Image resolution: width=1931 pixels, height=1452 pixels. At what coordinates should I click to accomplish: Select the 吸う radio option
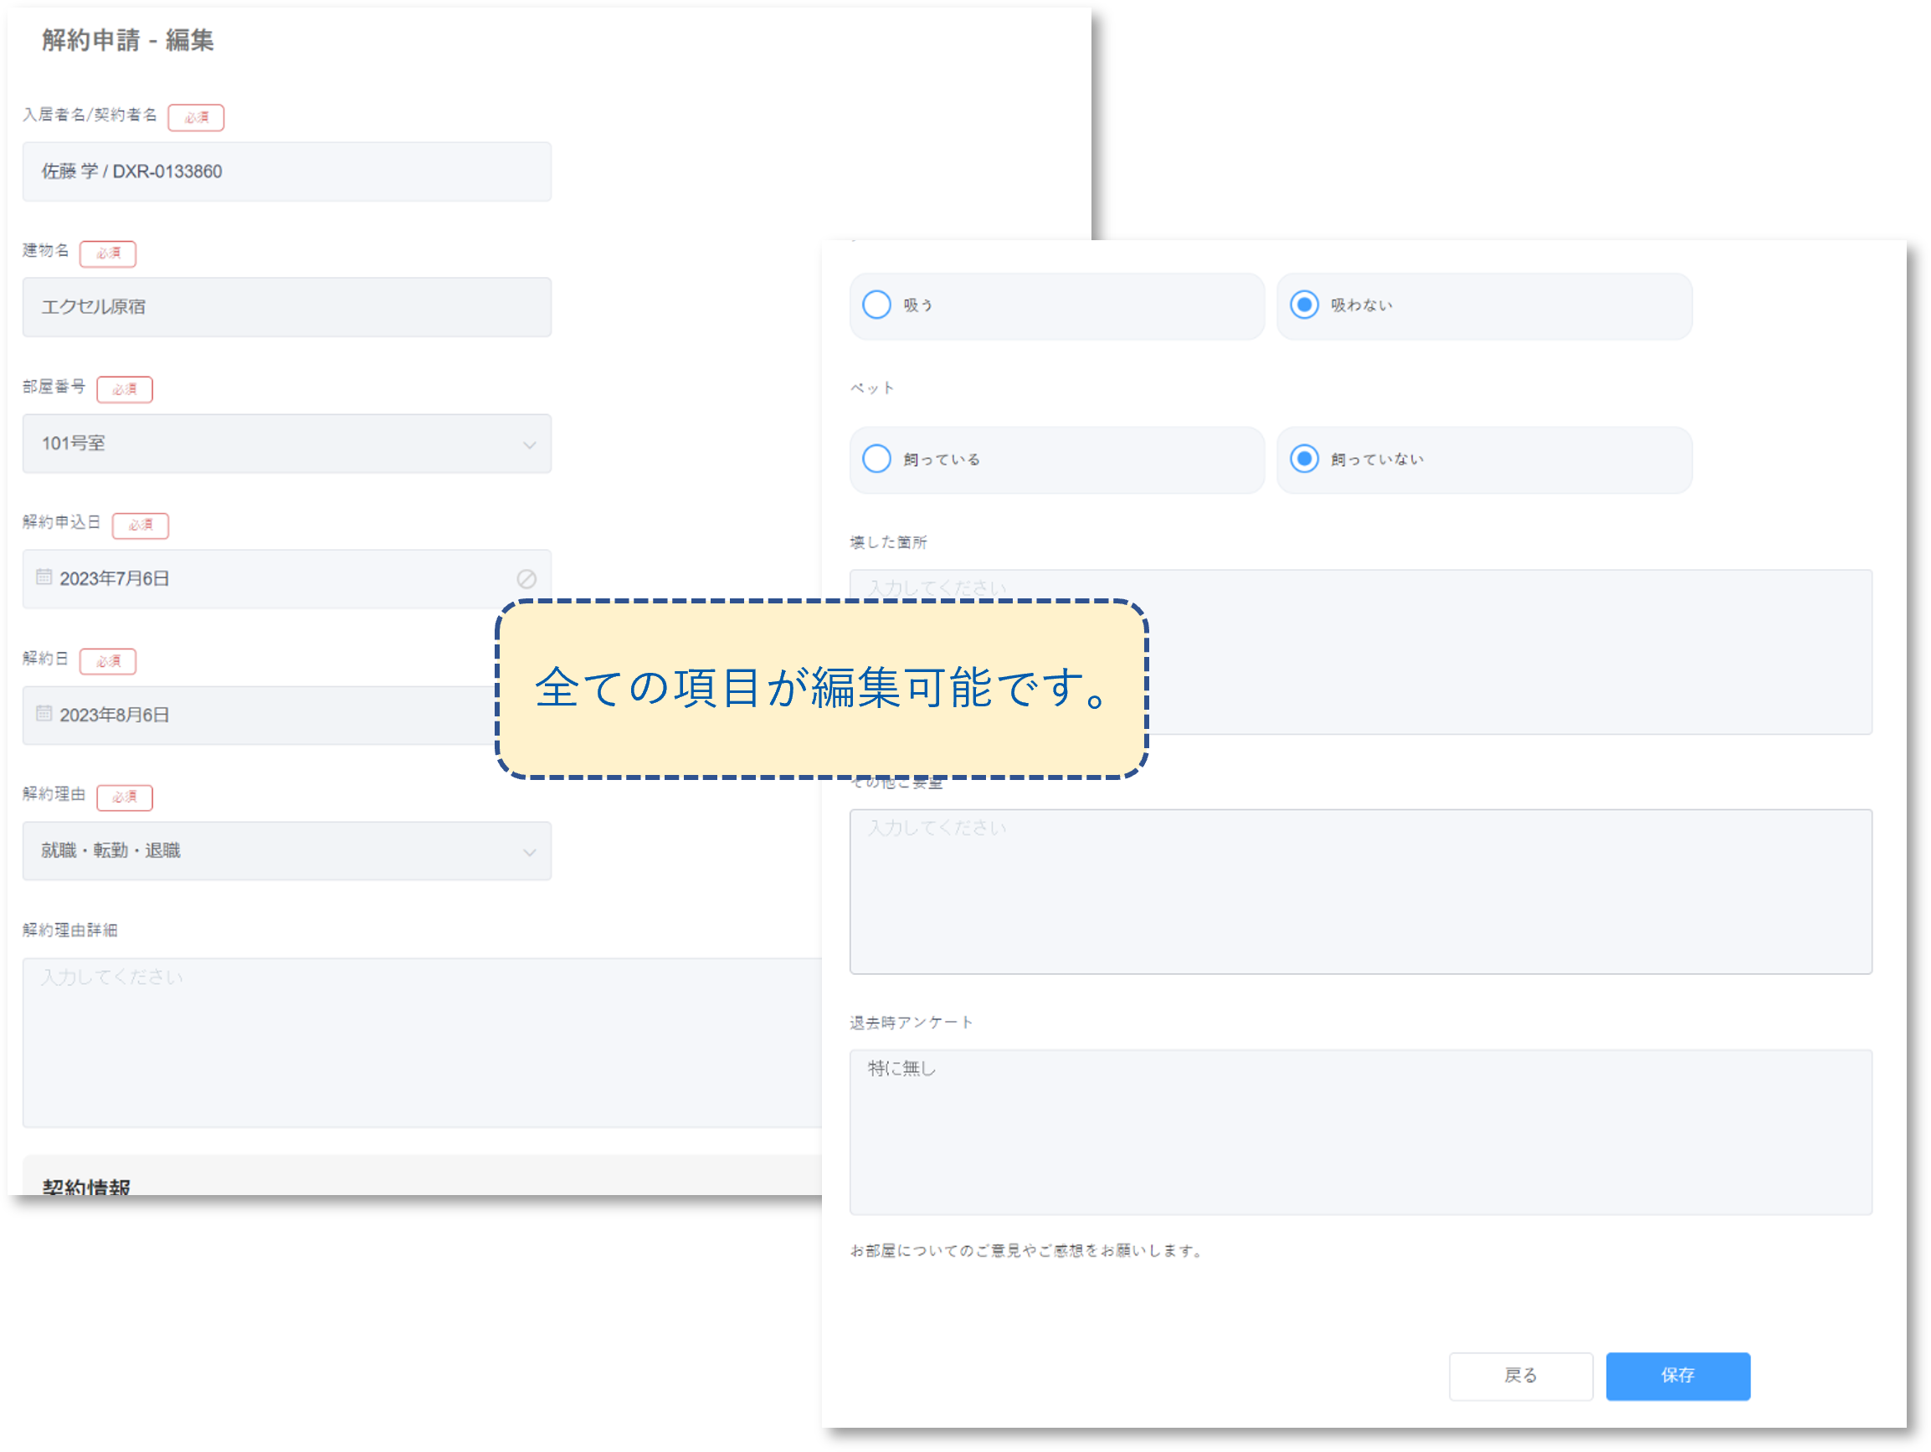pyautogui.click(x=876, y=305)
